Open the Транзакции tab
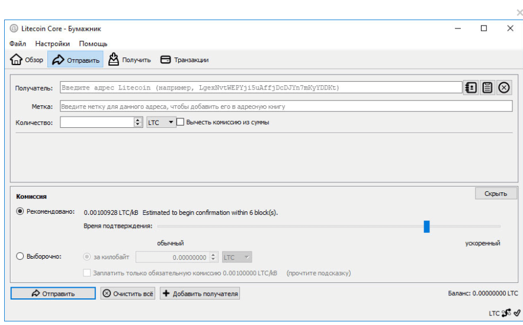Viewport: 523px width, 325px height. [184, 60]
